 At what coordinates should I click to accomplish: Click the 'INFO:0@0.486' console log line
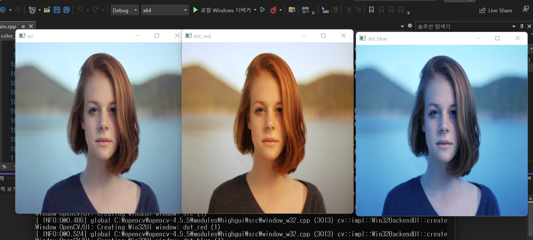241,220
